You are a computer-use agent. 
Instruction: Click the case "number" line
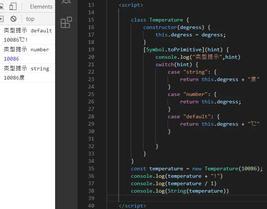[192, 94]
